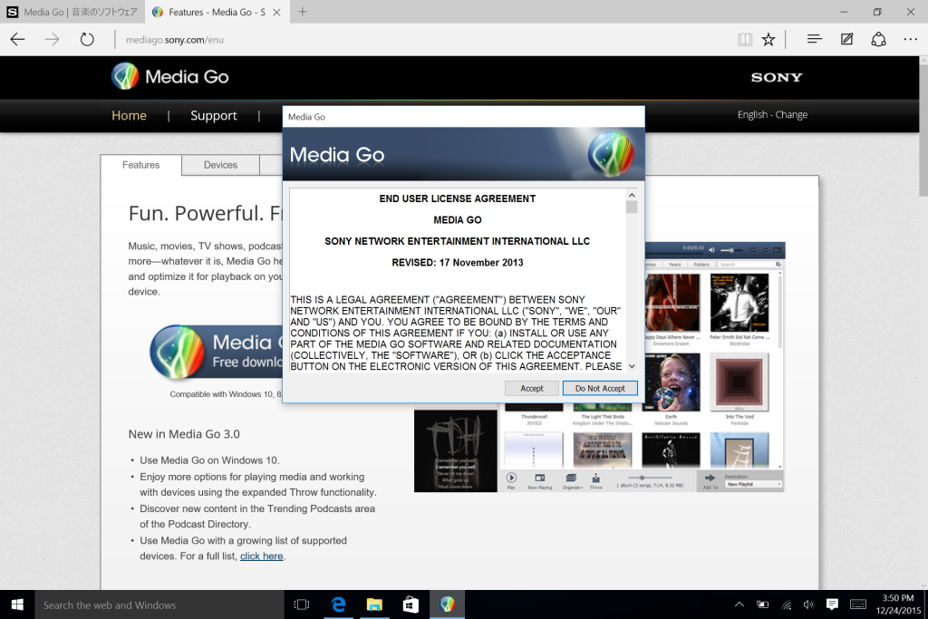Add page to favorites with star icon

pyautogui.click(x=768, y=40)
